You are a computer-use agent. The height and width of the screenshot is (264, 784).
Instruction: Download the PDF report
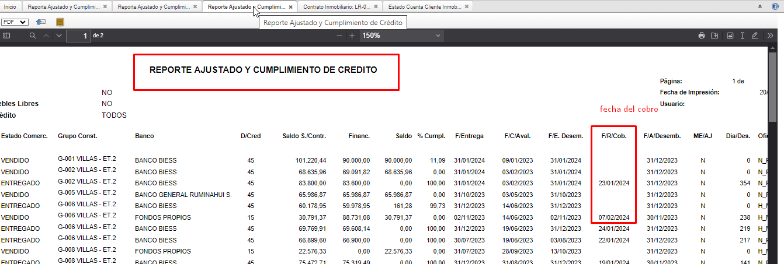(714, 36)
